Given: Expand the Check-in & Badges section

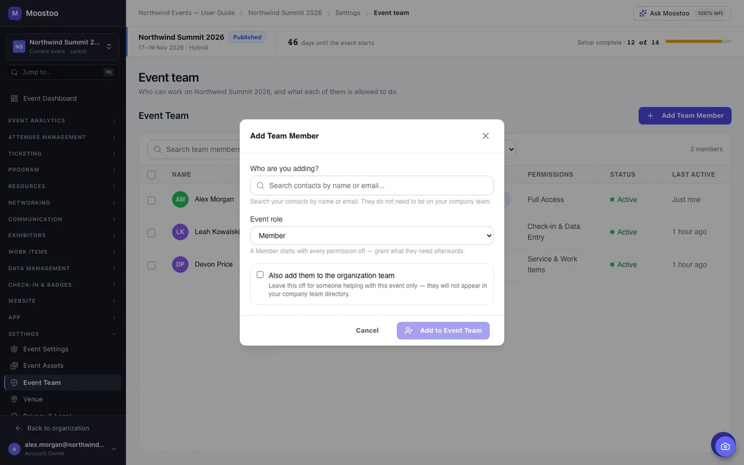Looking at the screenshot, I should click(x=63, y=285).
